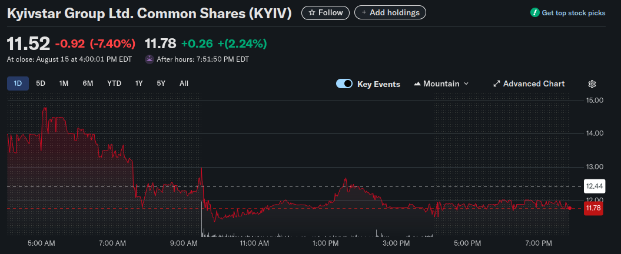Expand the Mountain chart style dropdown

[x=441, y=84]
